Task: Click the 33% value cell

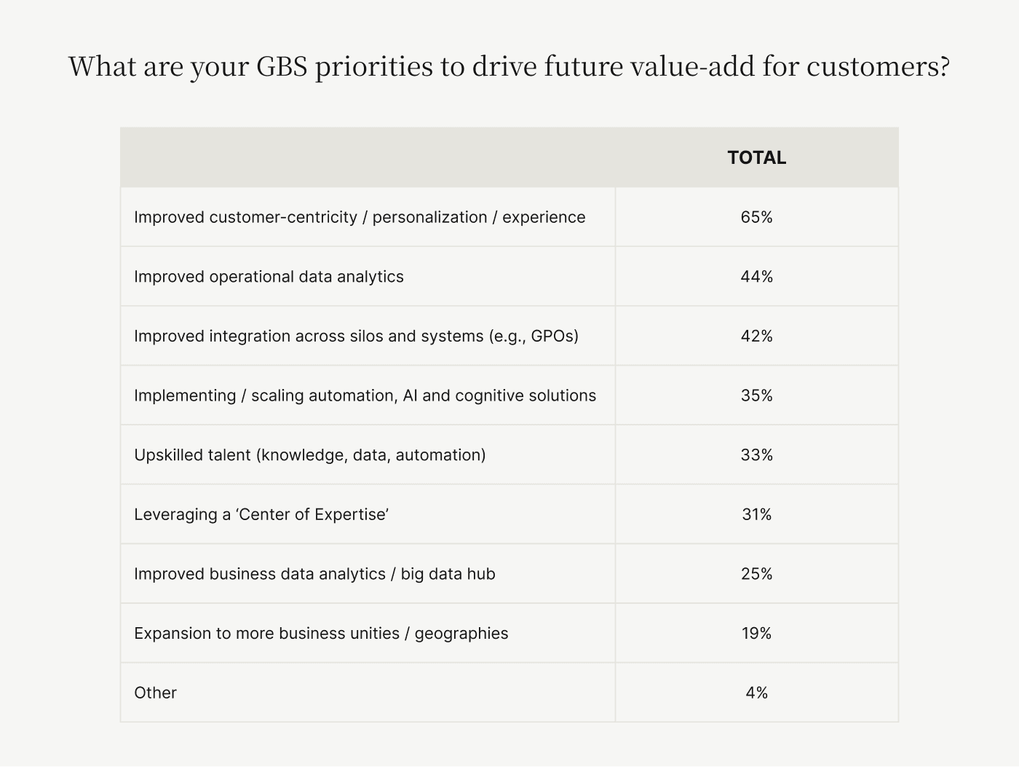Action: (757, 455)
